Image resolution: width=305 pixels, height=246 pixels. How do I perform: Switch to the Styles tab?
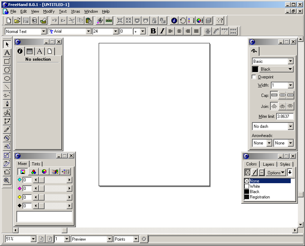(285, 164)
